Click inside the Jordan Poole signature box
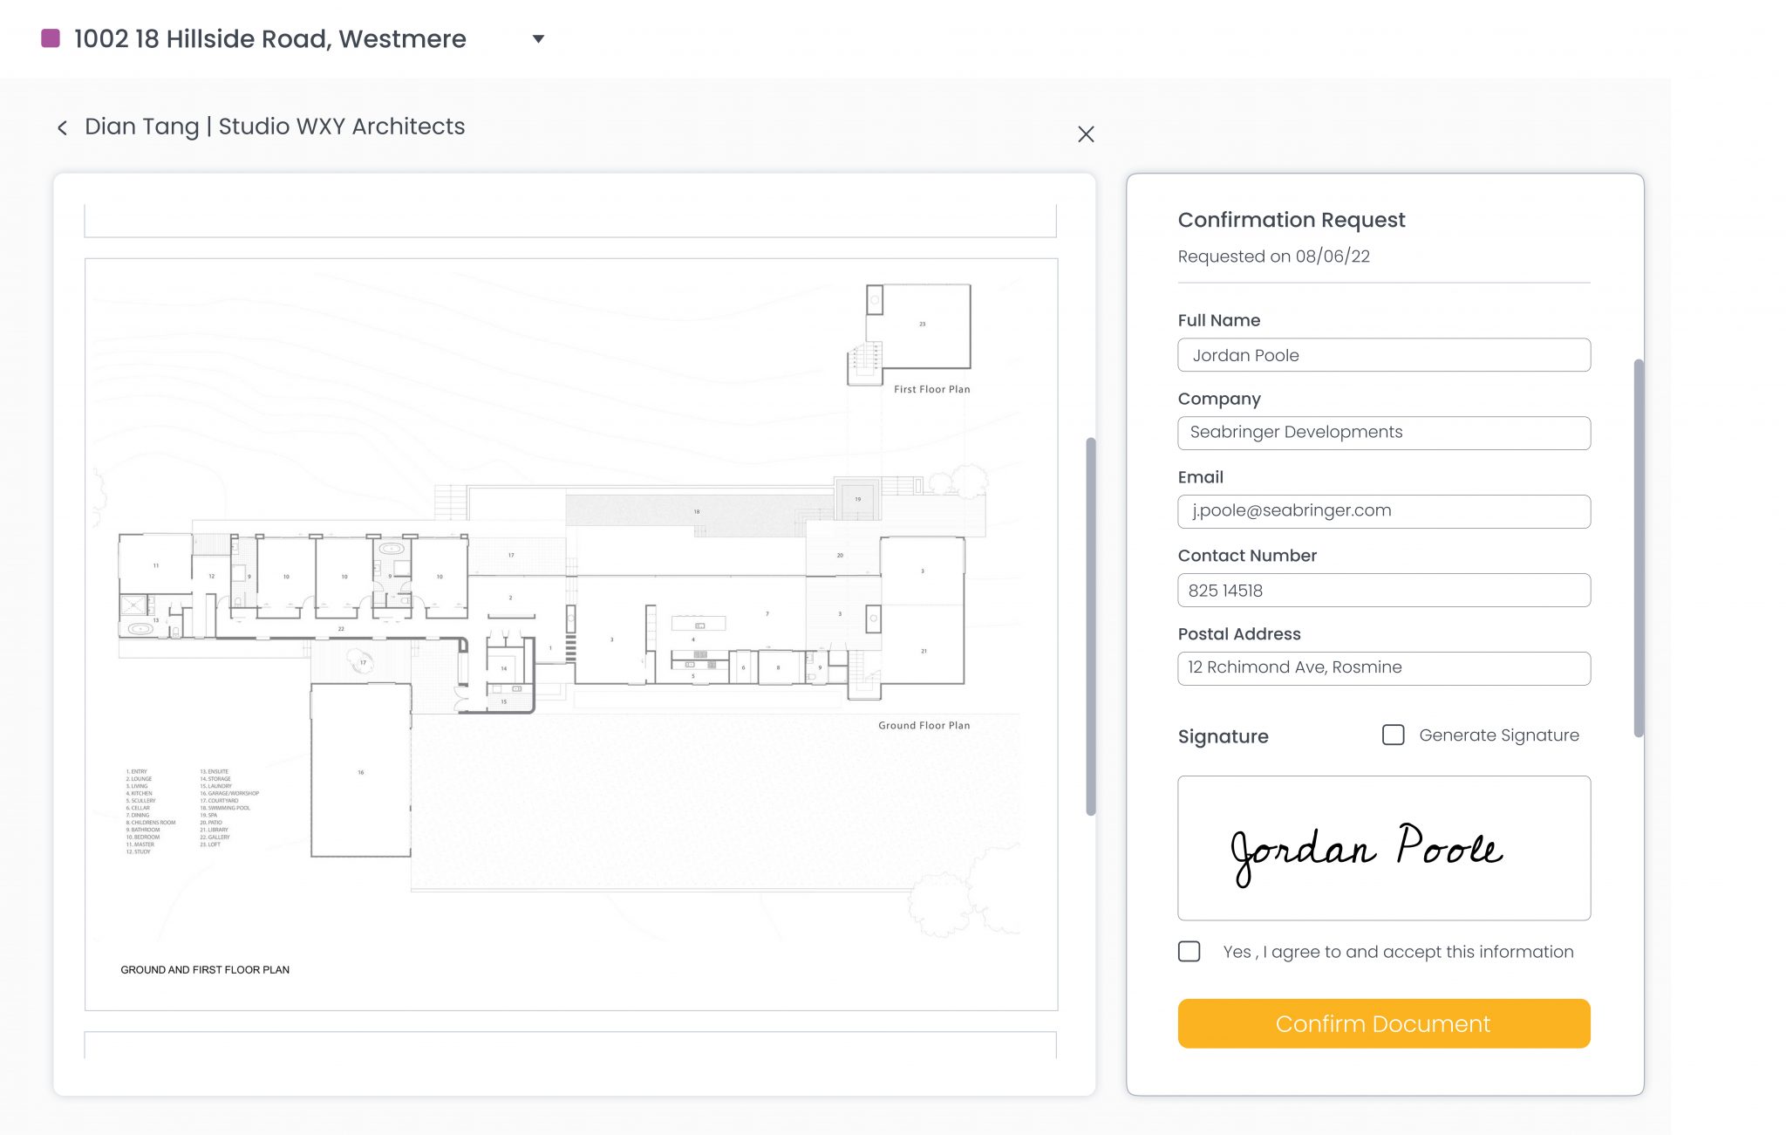The width and height of the screenshot is (1786, 1135). click(1383, 848)
